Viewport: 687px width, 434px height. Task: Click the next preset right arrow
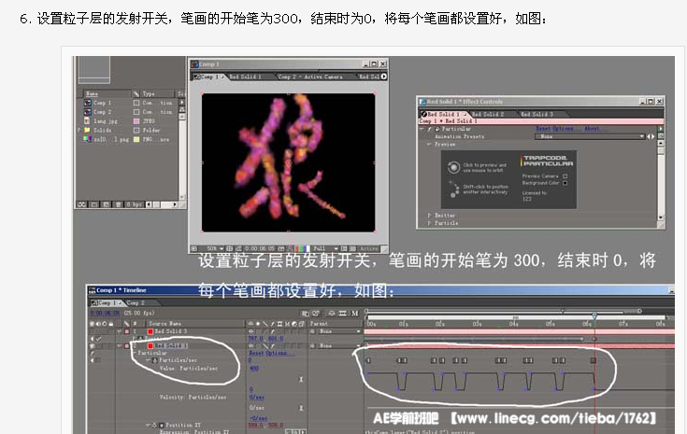pos(652,136)
